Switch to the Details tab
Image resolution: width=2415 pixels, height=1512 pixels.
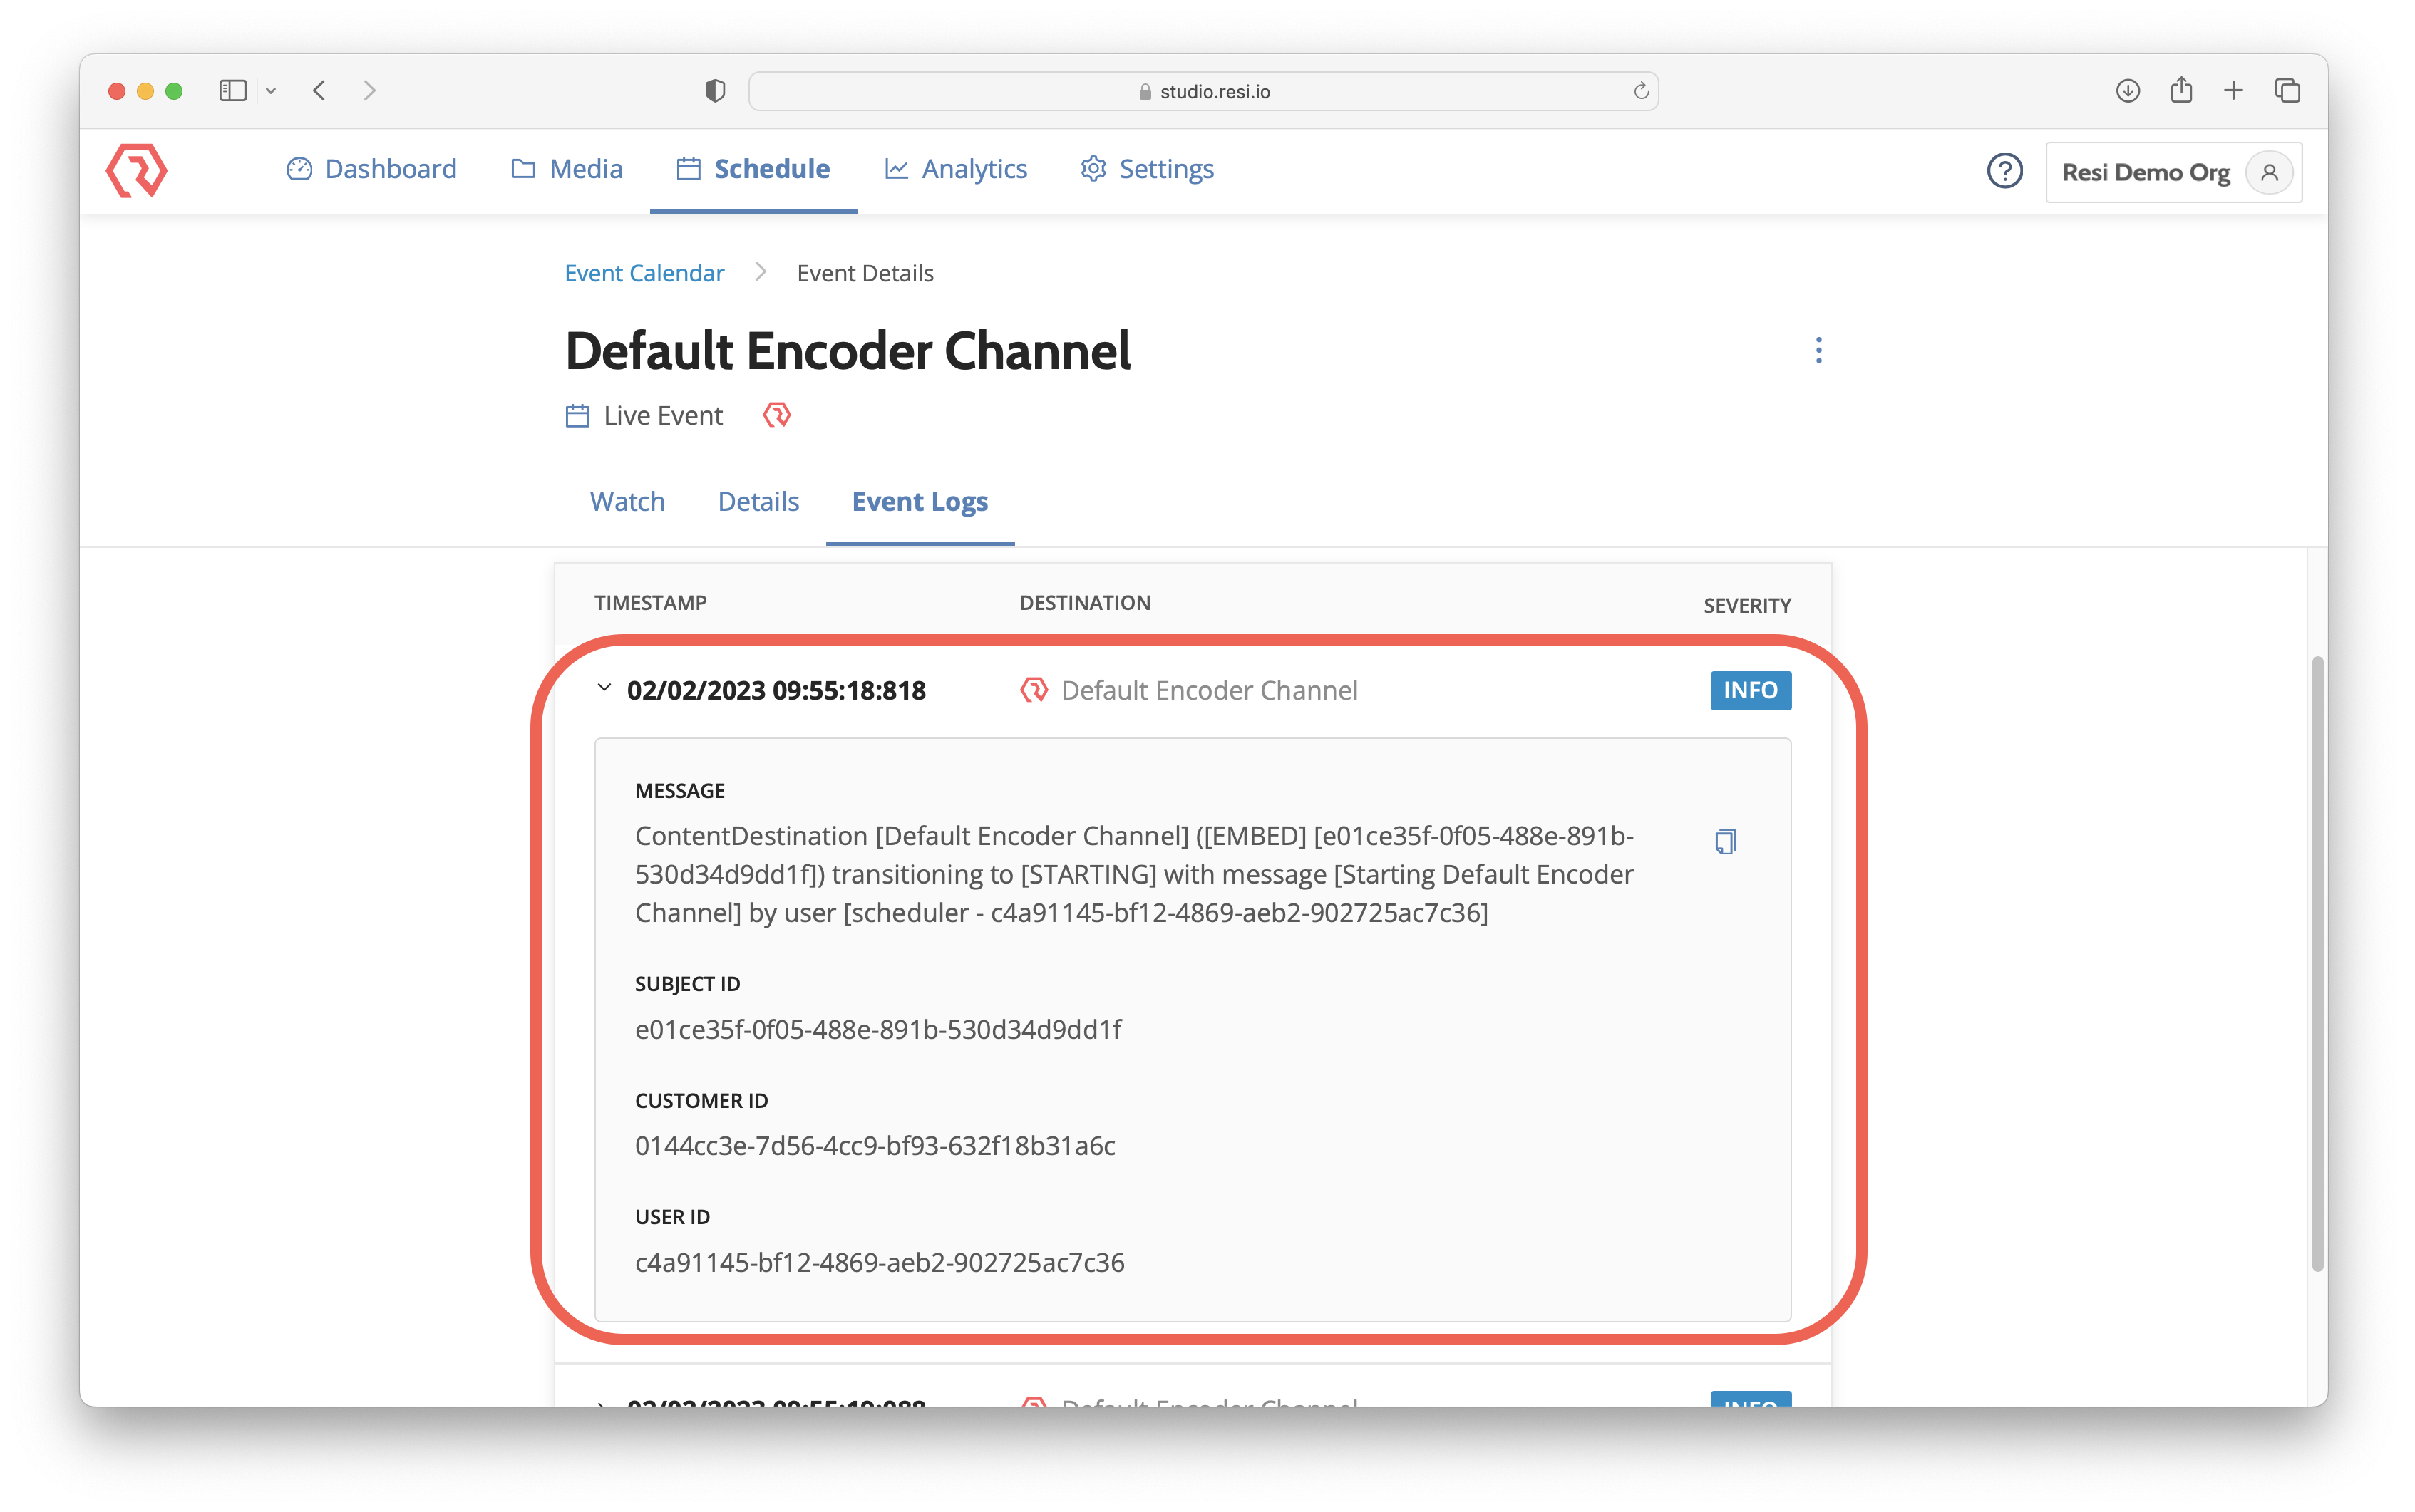click(x=757, y=501)
